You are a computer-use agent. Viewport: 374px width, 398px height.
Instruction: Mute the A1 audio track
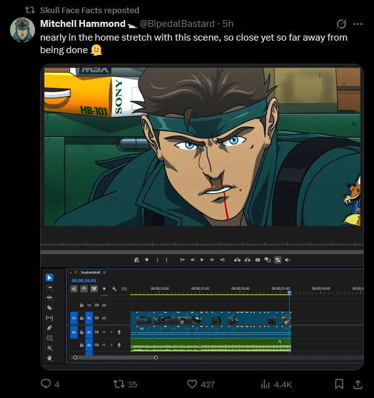(x=104, y=332)
